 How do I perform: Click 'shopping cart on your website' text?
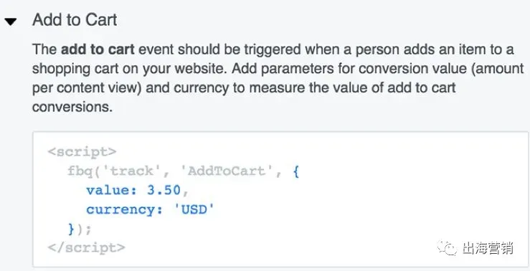130,69
